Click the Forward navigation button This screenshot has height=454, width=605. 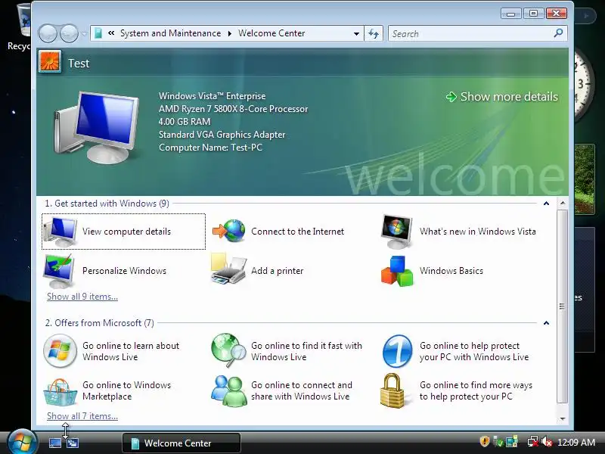click(x=69, y=33)
